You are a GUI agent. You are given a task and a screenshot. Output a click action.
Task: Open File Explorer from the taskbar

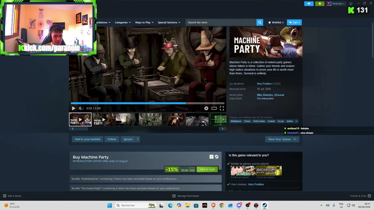tap(188, 205)
